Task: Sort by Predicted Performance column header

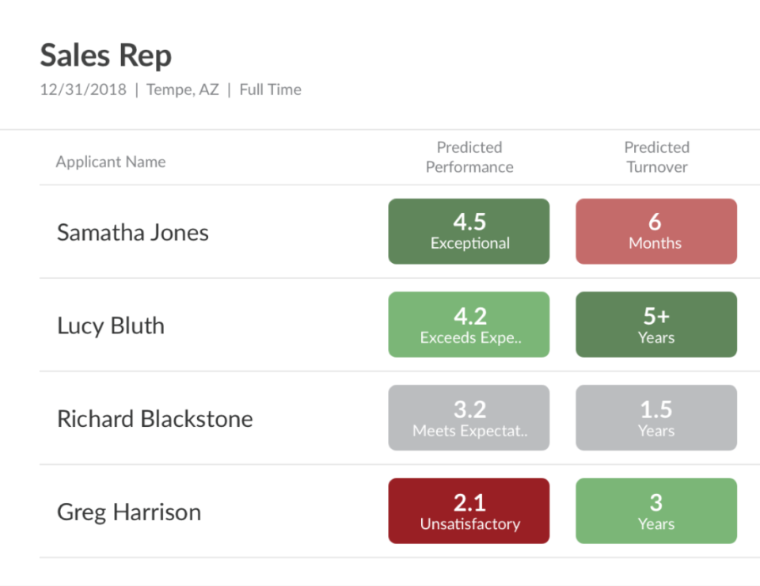Action: pyautogui.click(x=469, y=157)
